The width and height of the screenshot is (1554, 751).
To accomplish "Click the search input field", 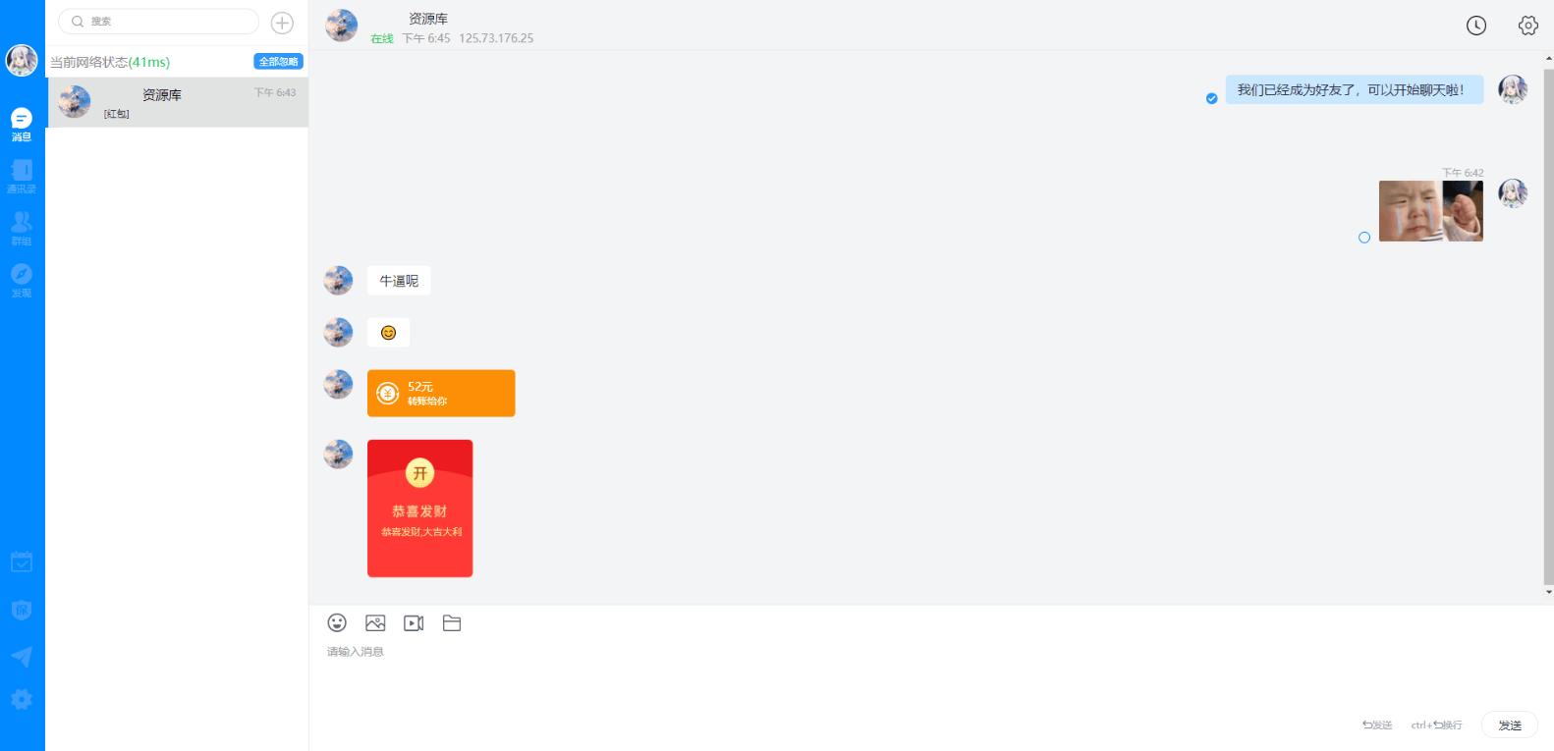I will click(159, 22).
